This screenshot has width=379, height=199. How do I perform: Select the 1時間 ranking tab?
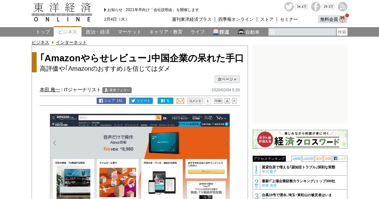[297, 159]
